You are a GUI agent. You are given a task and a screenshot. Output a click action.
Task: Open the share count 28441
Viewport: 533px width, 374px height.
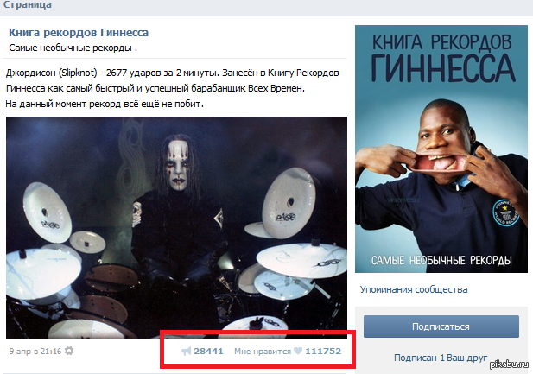(x=208, y=352)
